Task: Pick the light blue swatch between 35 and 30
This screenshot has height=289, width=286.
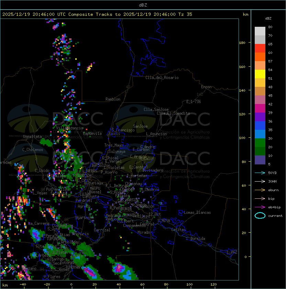Action: tap(260, 134)
